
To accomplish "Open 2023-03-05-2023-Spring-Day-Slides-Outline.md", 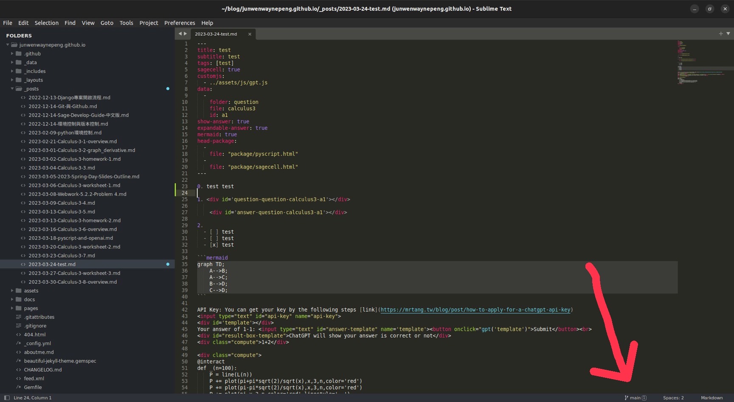I will (x=84, y=177).
